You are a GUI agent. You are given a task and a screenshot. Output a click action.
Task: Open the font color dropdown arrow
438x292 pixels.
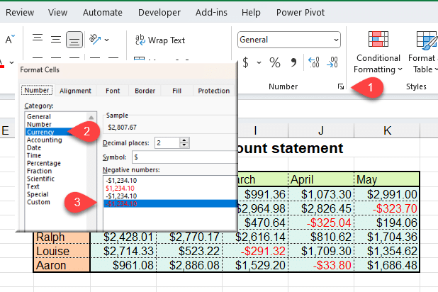click(12, 62)
